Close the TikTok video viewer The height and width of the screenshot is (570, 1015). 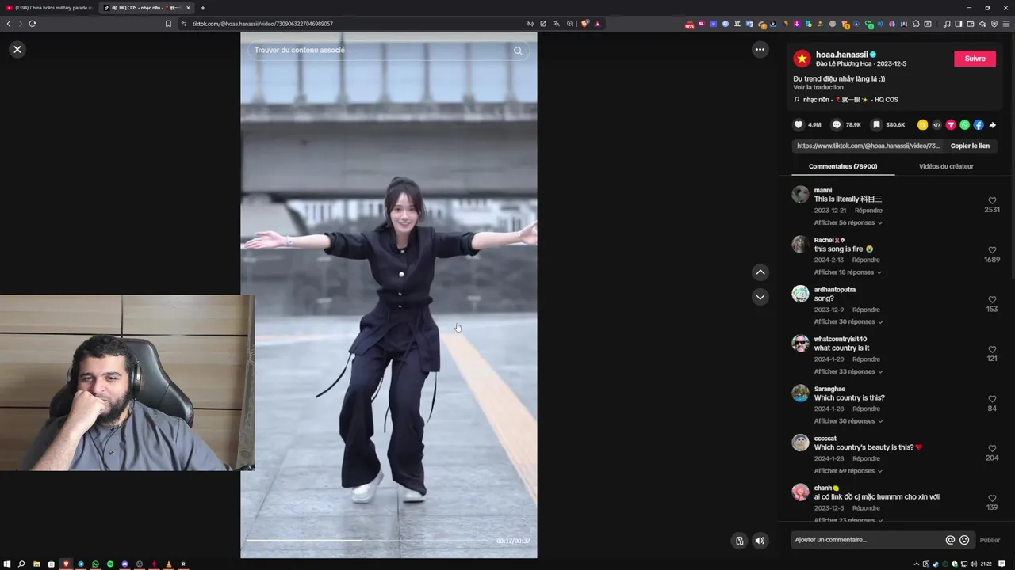[17, 49]
